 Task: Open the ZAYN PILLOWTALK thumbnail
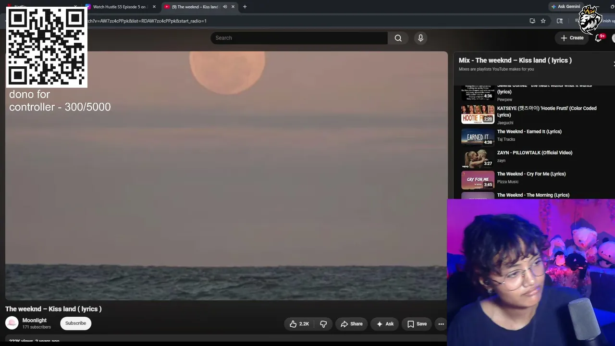pos(478,158)
